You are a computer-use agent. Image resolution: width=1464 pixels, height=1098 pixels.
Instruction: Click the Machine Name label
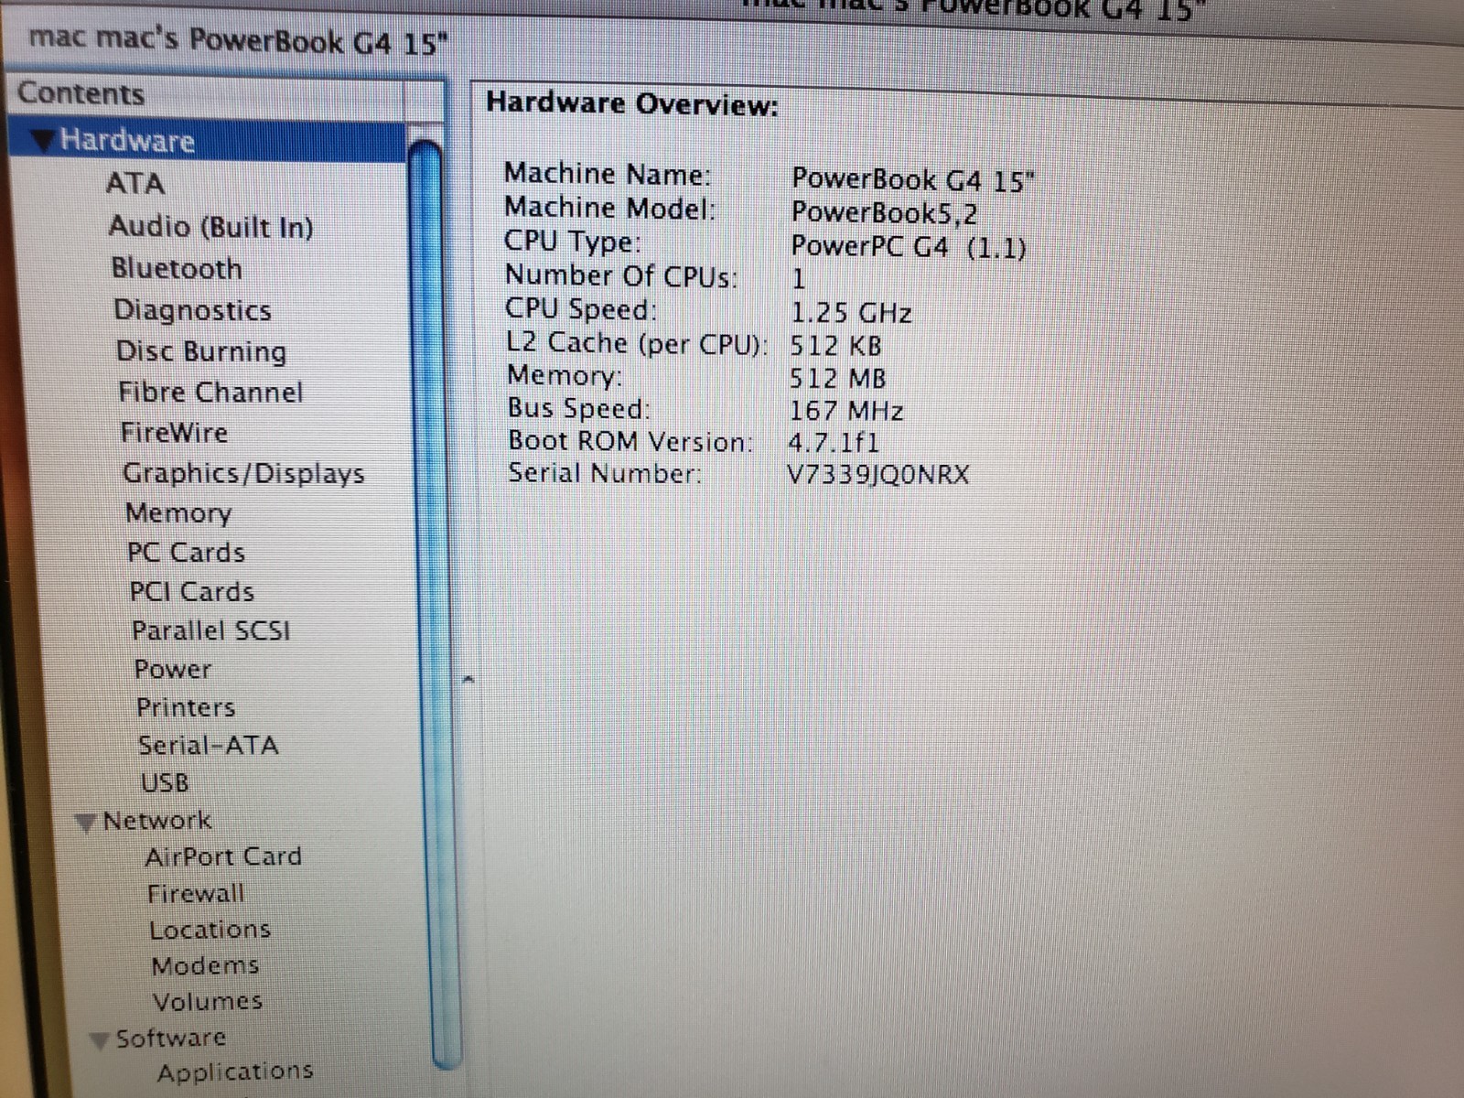pyautogui.click(x=608, y=173)
